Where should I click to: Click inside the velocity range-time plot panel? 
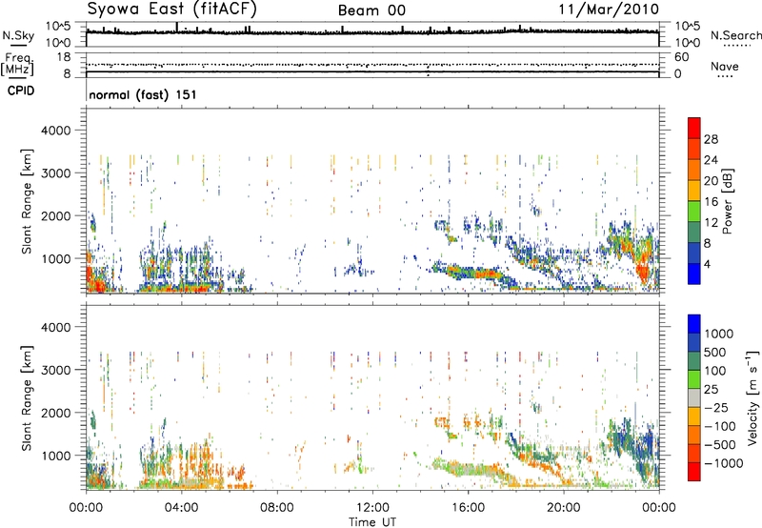(x=372, y=397)
